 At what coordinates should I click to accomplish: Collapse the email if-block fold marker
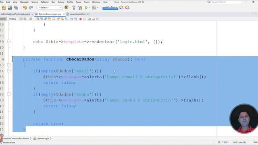9,71
